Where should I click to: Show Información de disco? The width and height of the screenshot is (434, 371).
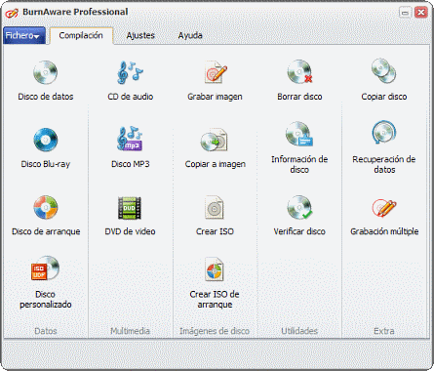(299, 147)
